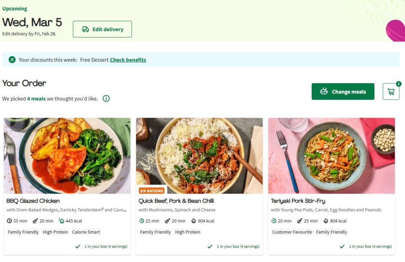405x262 pixels.
Task: Click the Change meals button
Action: (343, 91)
